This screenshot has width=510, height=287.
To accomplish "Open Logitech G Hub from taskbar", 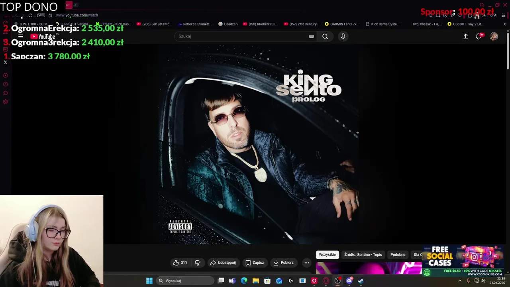I will pyautogui.click(x=291, y=281).
